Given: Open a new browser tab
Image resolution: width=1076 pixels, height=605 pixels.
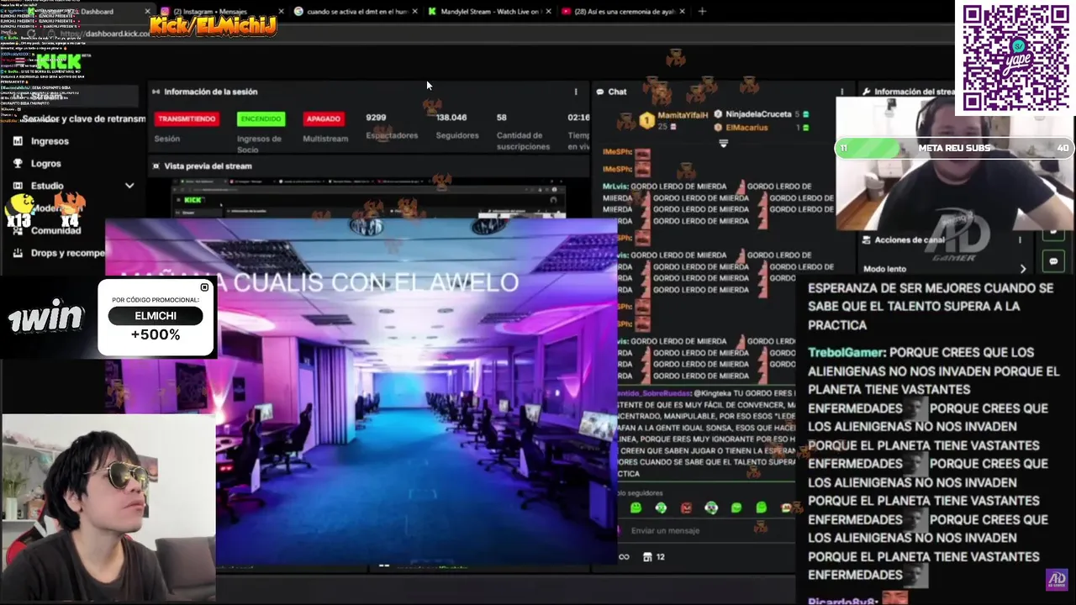Looking at the screenshot, I should pos(702,11).
